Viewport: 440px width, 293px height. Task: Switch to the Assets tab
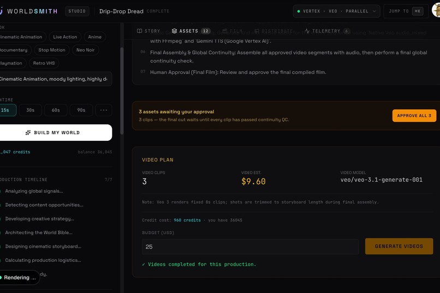pos(191,31)
